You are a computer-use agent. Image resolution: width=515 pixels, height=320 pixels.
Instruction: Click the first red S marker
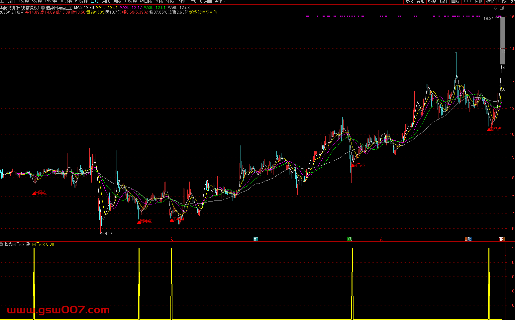171,239
